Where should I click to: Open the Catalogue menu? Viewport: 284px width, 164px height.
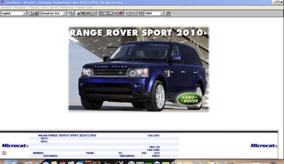click(6, 8)
